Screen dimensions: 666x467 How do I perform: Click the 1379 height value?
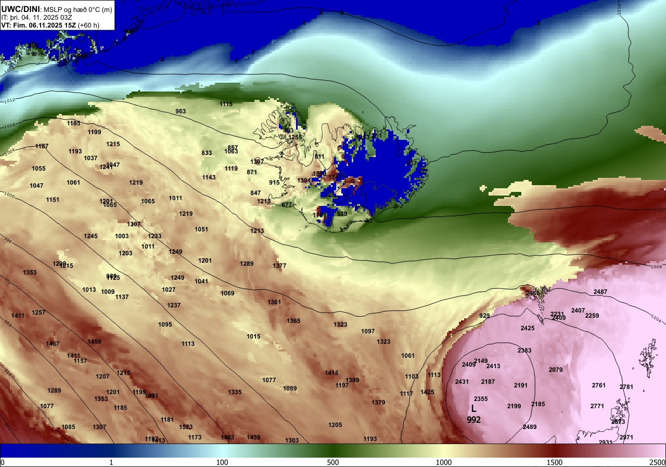[x=378, y=403]
